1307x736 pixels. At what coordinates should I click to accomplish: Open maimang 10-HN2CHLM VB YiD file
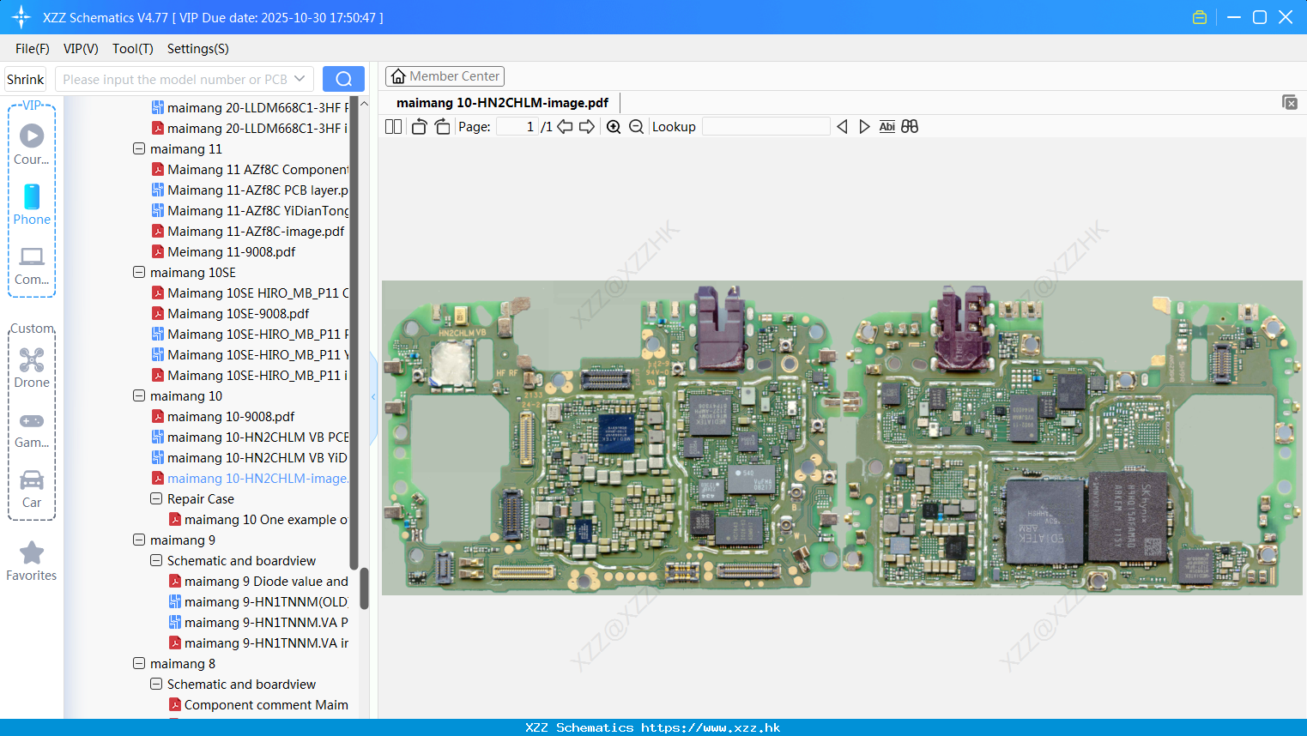pos(257,457)
